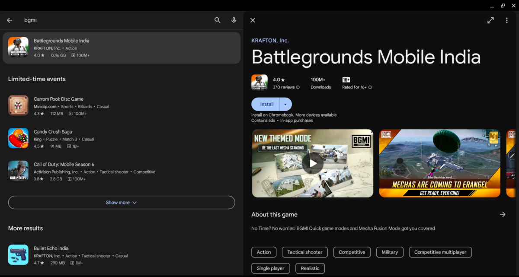The height and width of the screenshot is (277, 519).
Task: Click Candy Crush Saga title text
Action: point(53,132)
